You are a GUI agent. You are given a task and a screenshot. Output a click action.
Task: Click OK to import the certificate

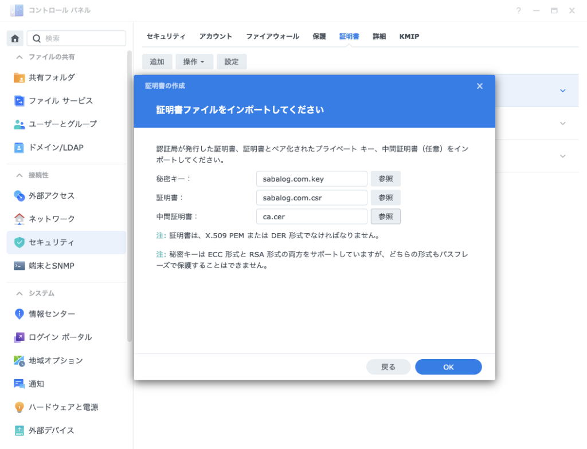pyautogui.click(x=448, y=367)
